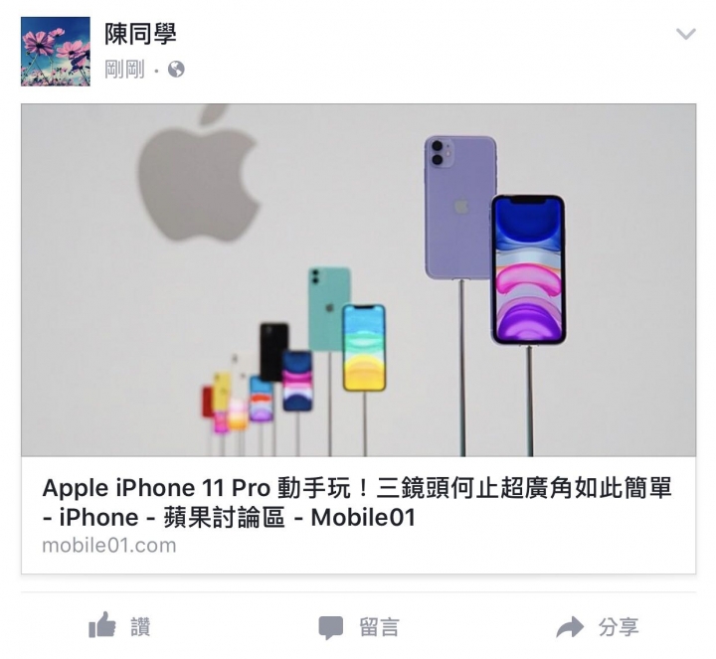Screen dimensions: 716x659
Task: Click the mobile01.com source domain
Action: point(109,546)
